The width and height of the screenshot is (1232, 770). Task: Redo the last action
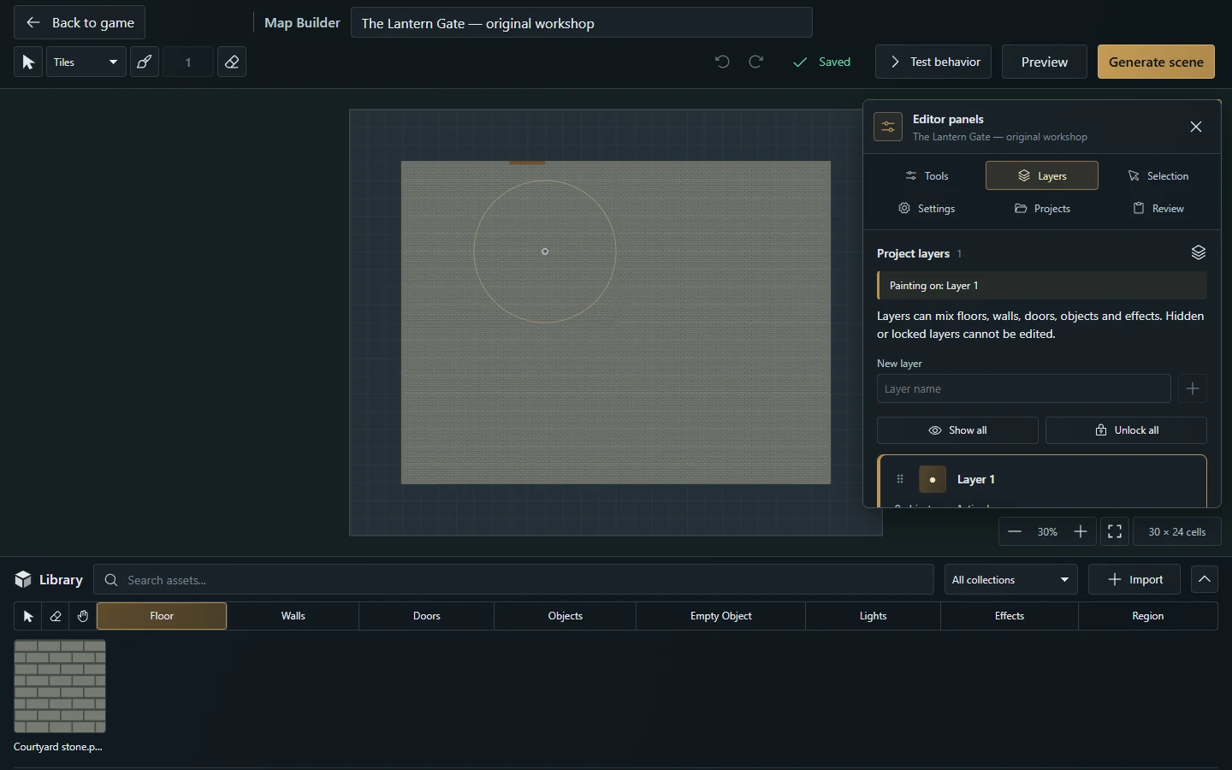coord(756,62)
